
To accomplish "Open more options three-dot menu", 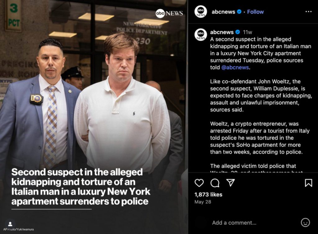I will (308, 11).
